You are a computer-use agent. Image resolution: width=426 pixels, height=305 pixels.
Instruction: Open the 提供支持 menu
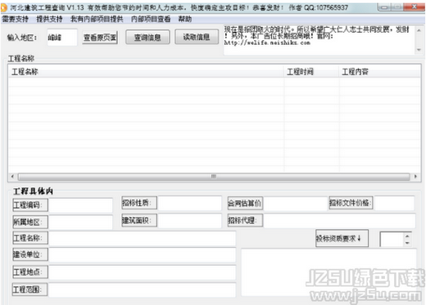pyautogui.click(x=49, y=19)
